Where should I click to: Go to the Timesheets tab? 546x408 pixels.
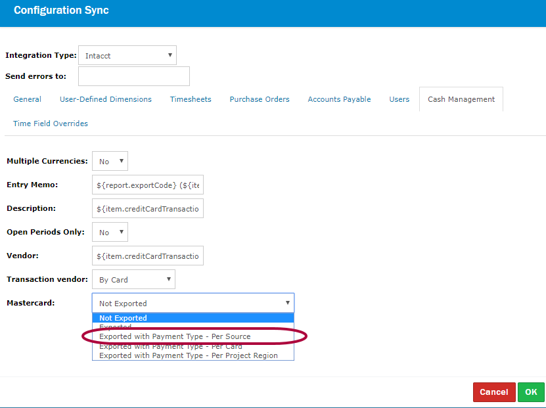pos(191,99)
